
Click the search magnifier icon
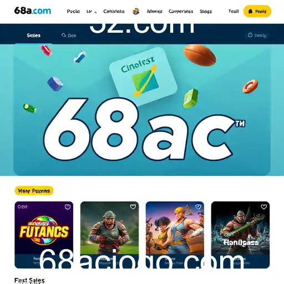64,35
